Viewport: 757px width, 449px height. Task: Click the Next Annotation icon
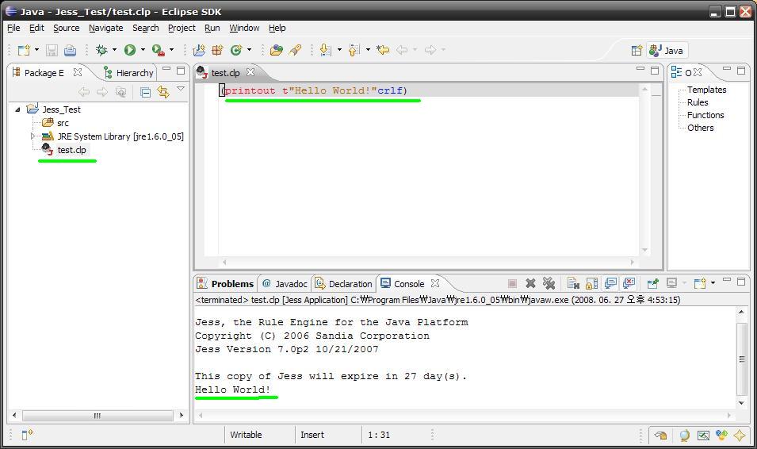pos(326,50)
